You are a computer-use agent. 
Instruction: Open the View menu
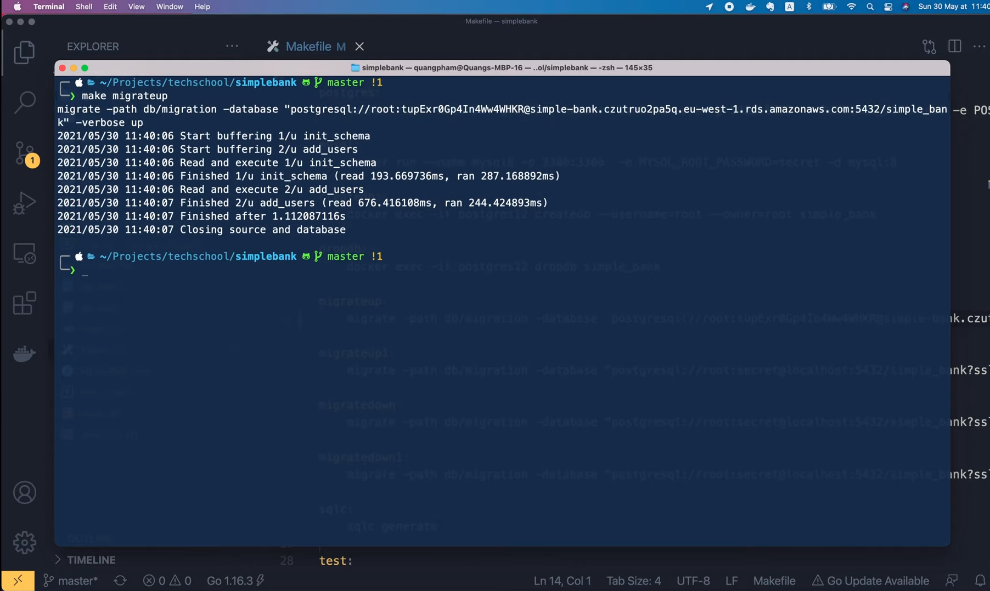(136, 7)
